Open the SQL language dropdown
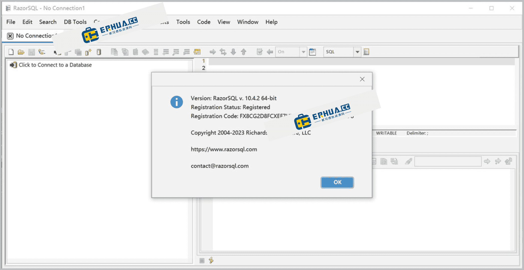Screen dimensions: 524x270 [x=357, y=52]
